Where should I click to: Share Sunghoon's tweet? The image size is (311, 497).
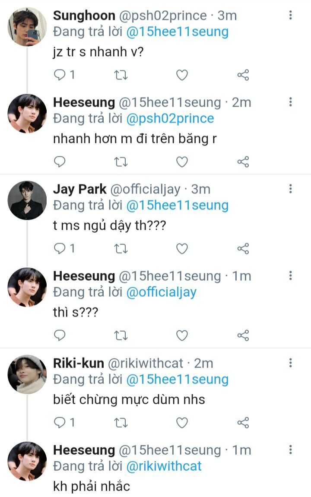(243, 75)
